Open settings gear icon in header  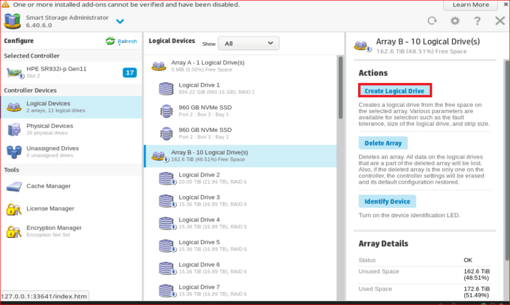coord(455,21)
